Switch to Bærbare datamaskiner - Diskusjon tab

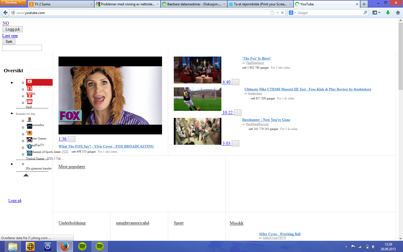point(194,4)
